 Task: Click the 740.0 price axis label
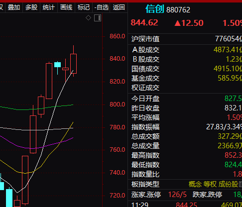click(118, 173)
